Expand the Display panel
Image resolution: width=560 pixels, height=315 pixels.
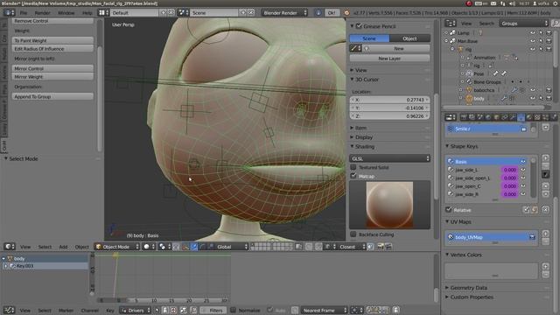(364, 137)
